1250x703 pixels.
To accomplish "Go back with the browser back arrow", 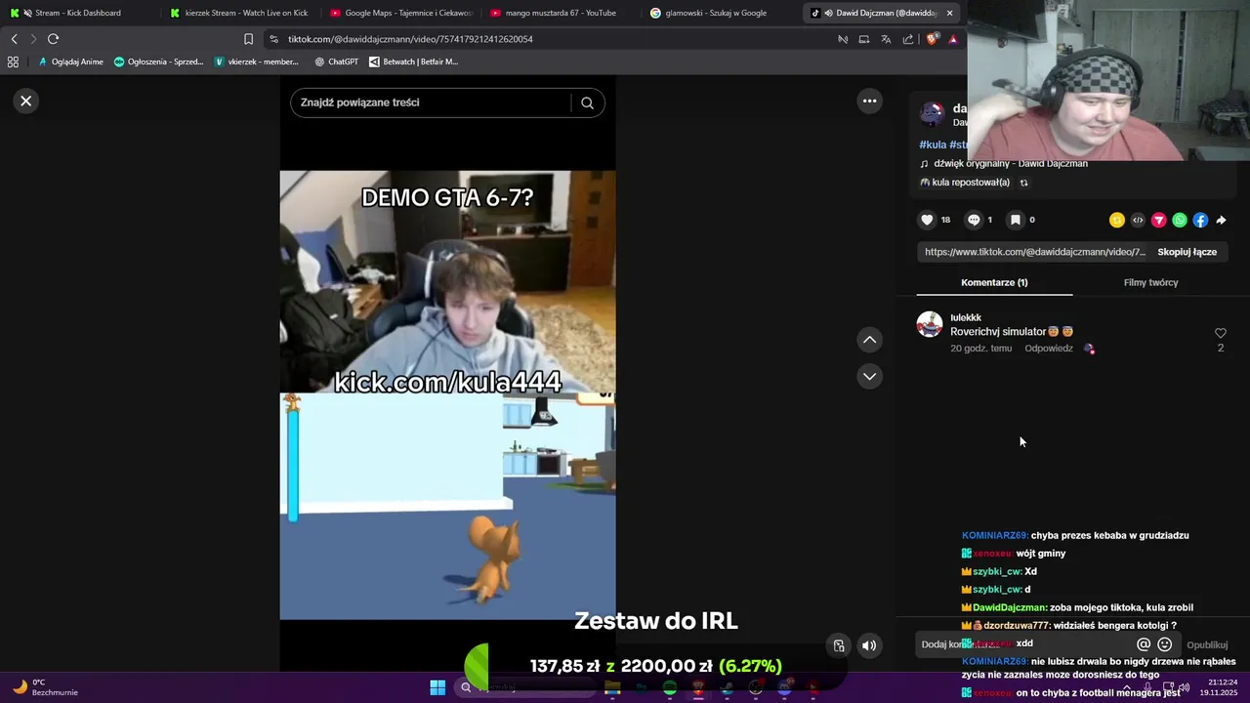I will tap(14, 39).
